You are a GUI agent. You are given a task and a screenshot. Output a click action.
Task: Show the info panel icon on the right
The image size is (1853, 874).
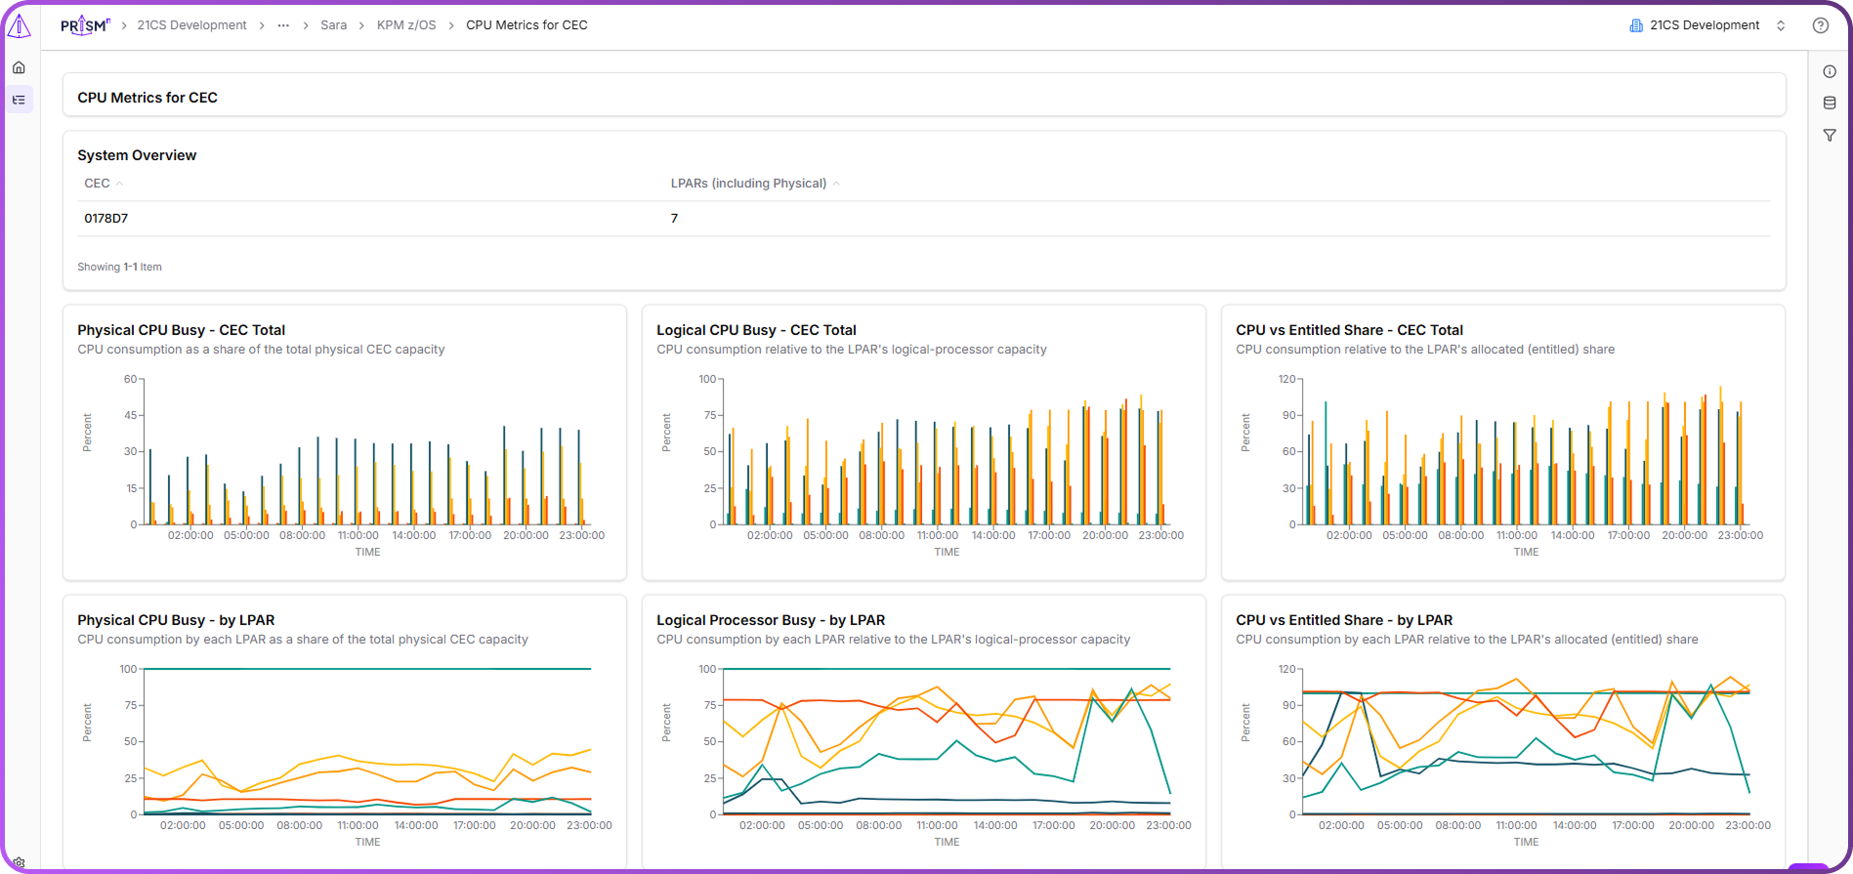click(1830, 71)
